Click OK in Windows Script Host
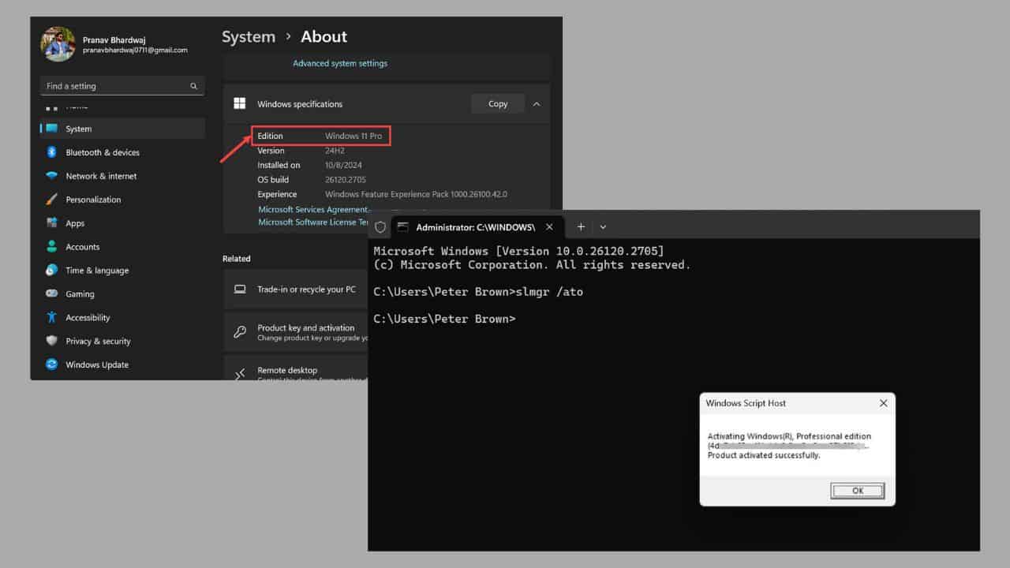This screenshot has height=568, width=1010. click(x=858, y=491)
